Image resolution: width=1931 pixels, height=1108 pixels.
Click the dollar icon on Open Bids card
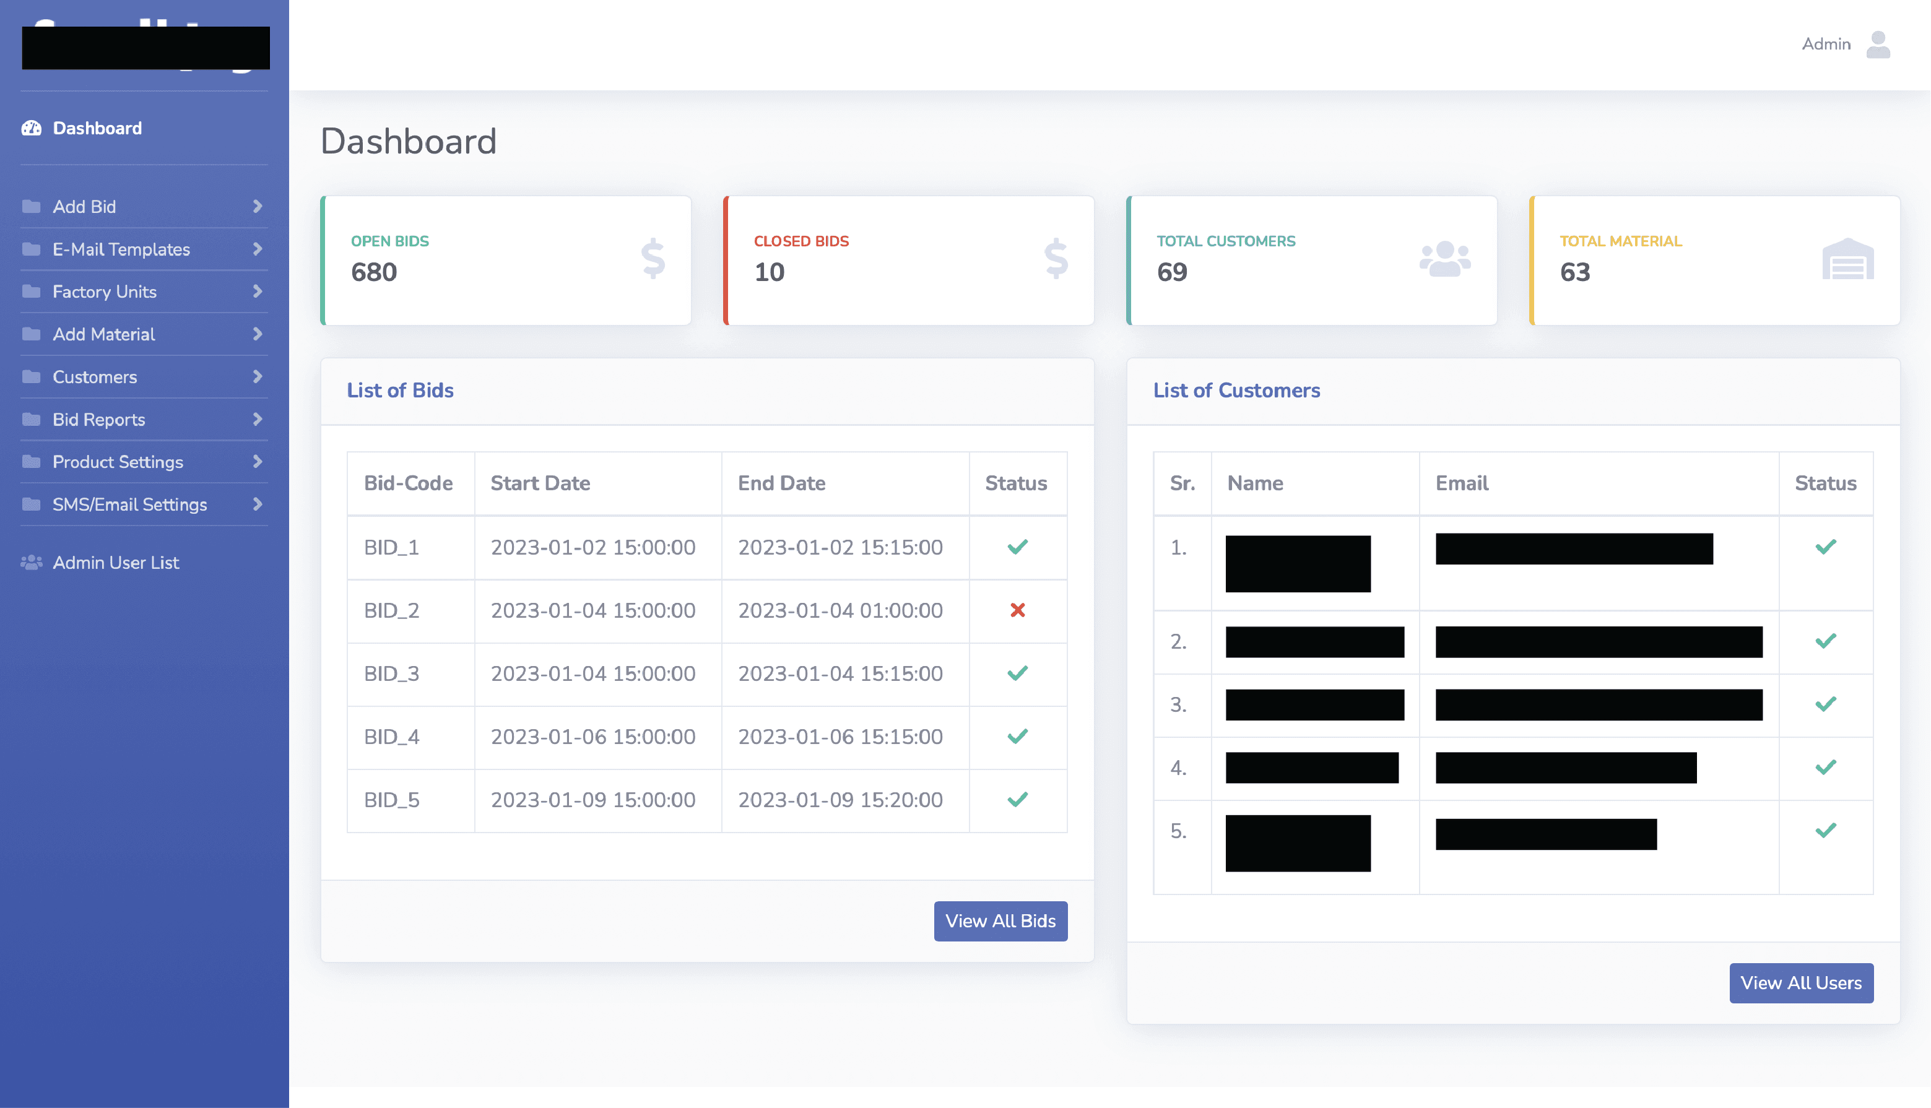(653, 259)
